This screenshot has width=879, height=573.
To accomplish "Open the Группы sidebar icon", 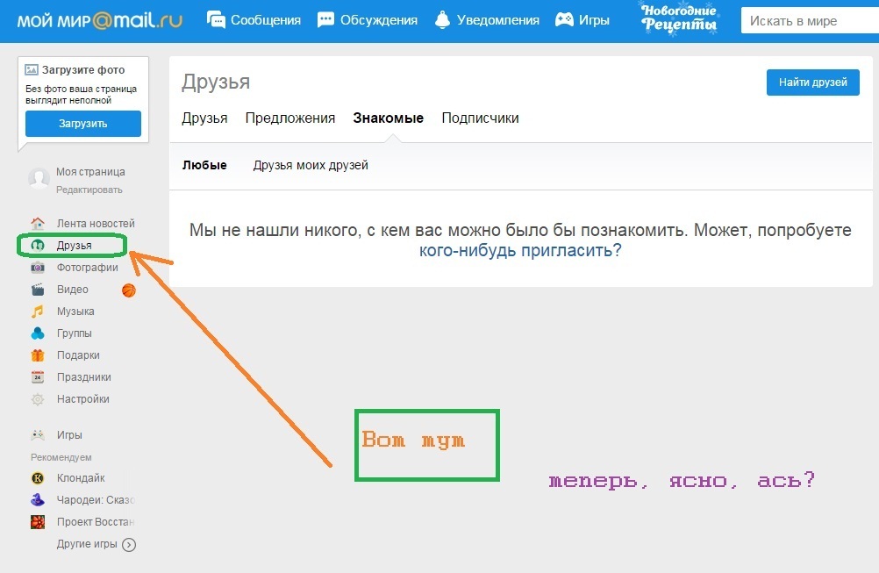I will click(x=38, y=333).
